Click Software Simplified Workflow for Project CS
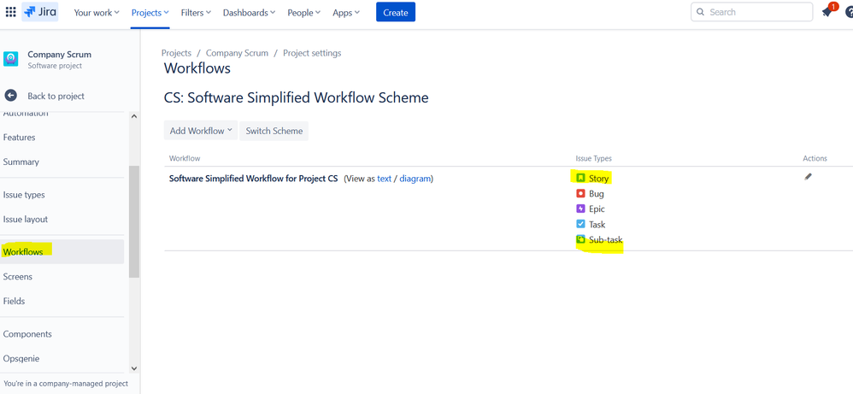 coord(254,178)
